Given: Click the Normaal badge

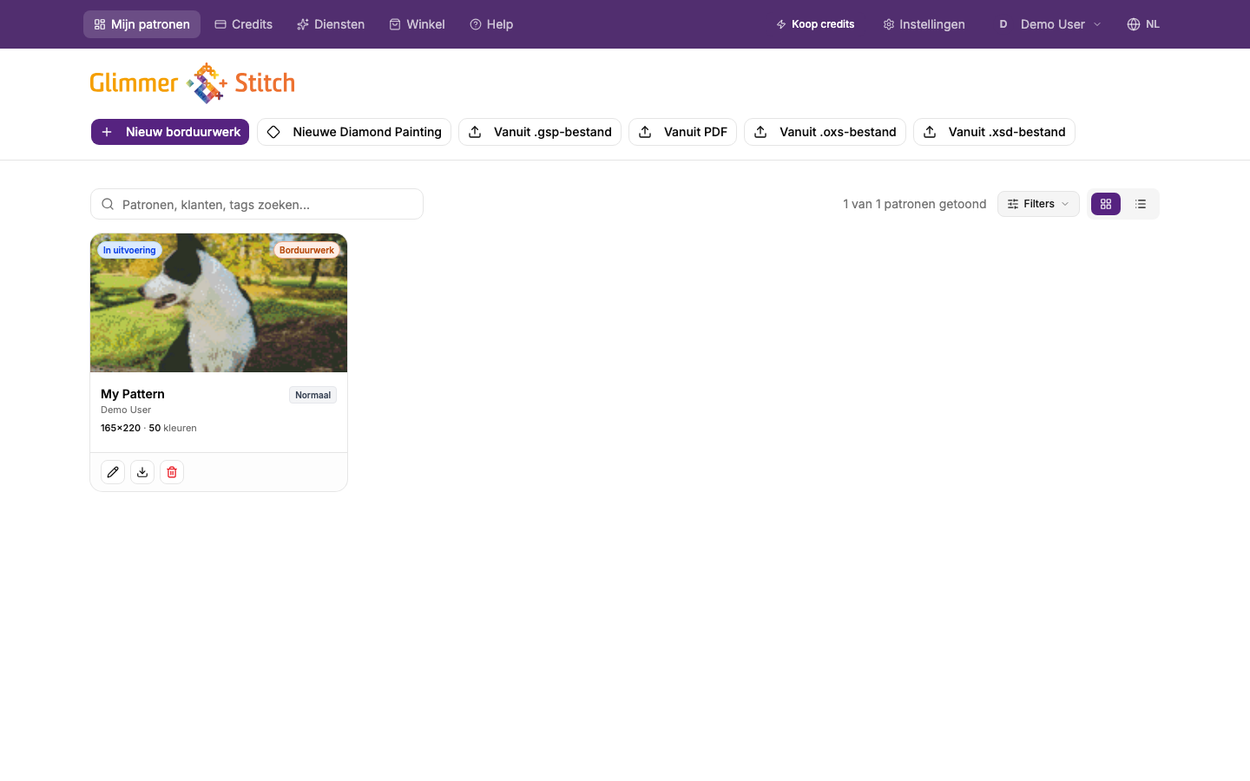Looking at the screenshot, I should pos(312,395).
